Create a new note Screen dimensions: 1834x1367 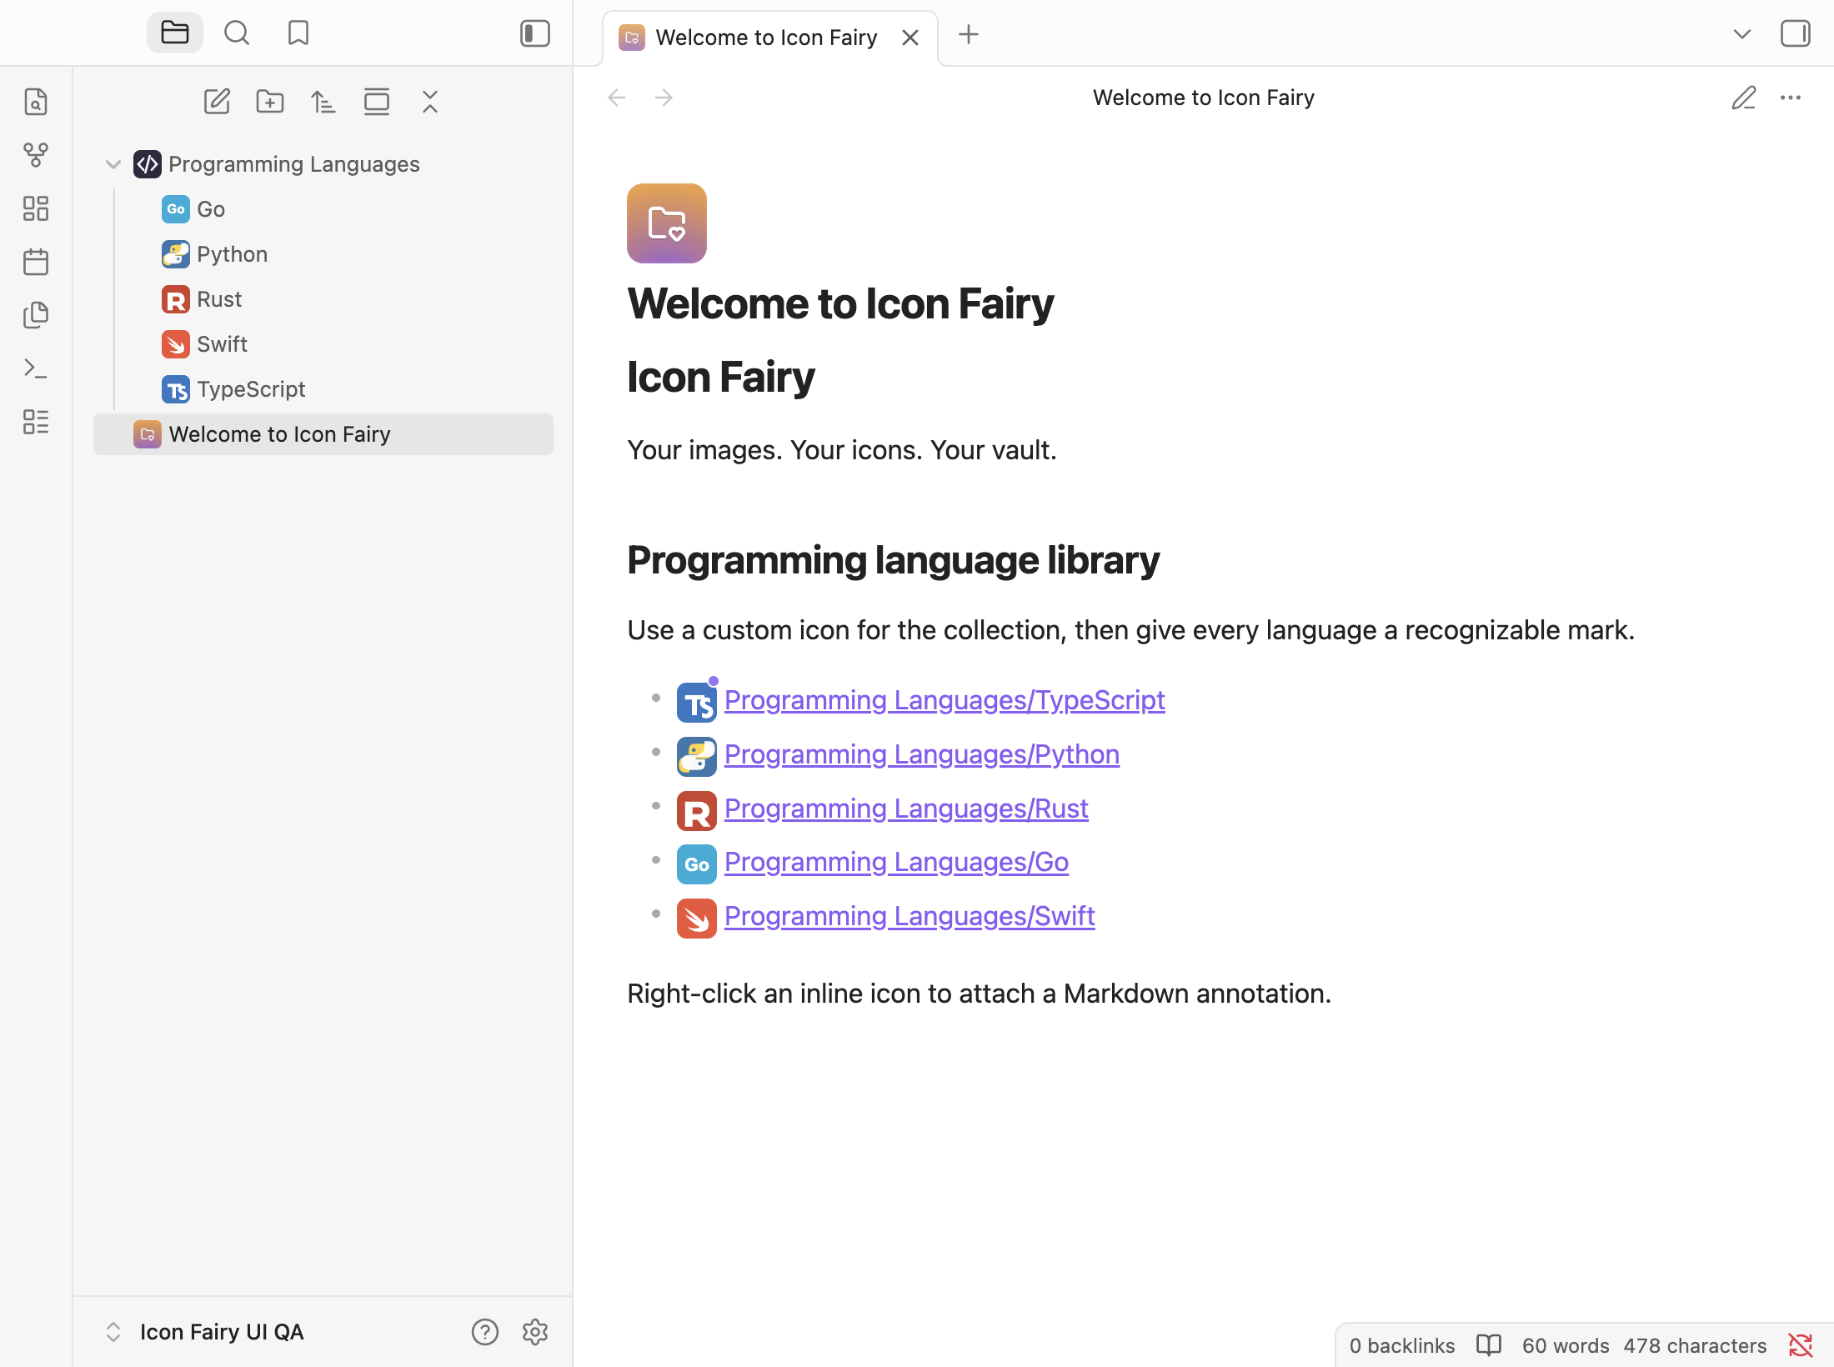tap(217, 102)
